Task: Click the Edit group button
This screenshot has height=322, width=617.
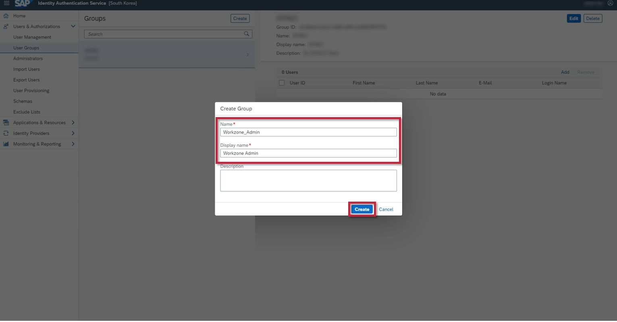Action: 574,19
